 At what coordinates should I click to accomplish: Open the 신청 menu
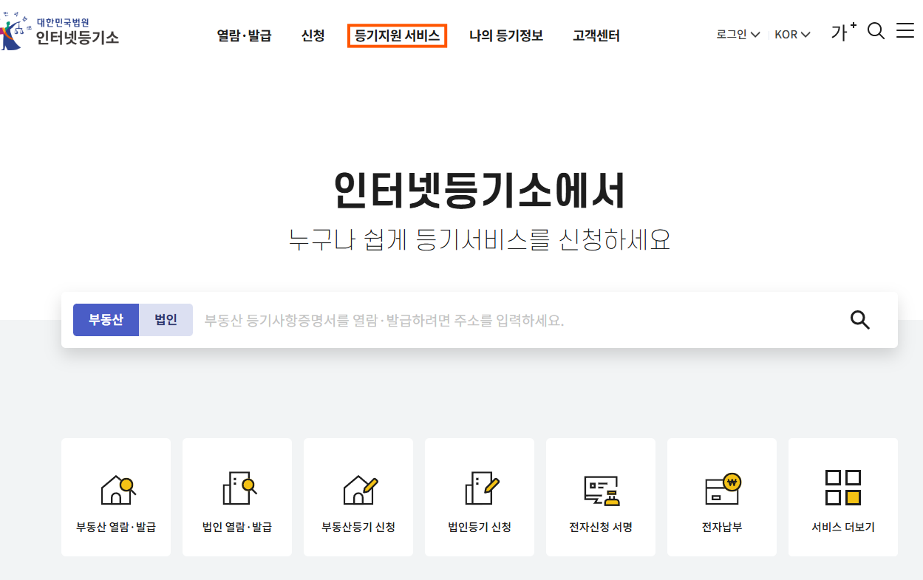tap(313, 35)
